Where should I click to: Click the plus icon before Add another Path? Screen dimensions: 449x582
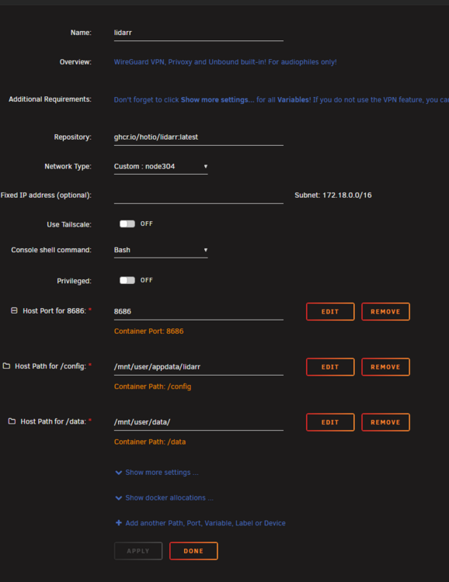pos(119,522)
